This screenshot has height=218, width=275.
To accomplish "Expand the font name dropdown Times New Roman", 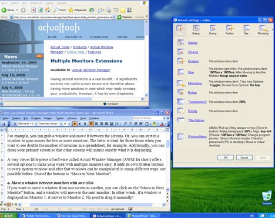I will 61,124.
